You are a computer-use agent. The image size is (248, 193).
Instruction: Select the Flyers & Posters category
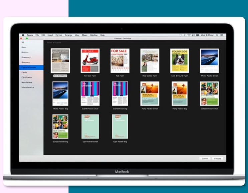pyautogui.click(x=31, y=67)
